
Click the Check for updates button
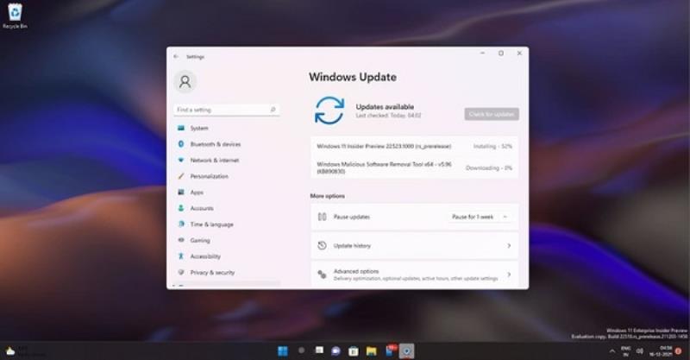pos(492,114)
